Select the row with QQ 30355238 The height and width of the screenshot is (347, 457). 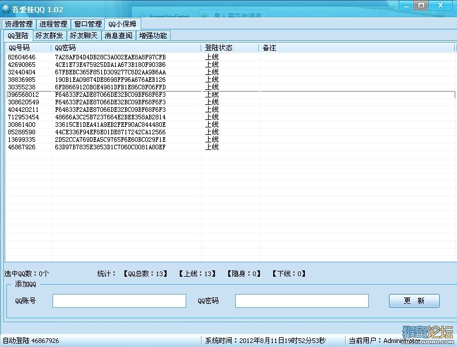pyautogui.click(x=231, y=87)
